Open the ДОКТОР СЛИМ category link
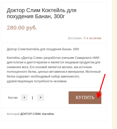 click(31, 114)
